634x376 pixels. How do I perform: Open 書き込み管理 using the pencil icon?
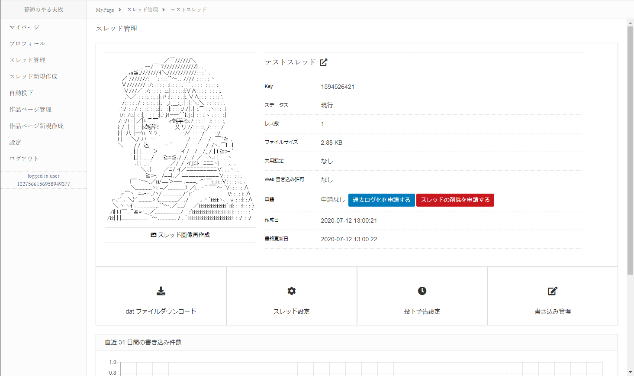(x=552, y=291)
